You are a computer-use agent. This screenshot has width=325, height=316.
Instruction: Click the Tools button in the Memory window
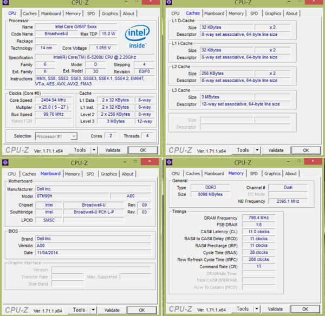pos(243,309)
